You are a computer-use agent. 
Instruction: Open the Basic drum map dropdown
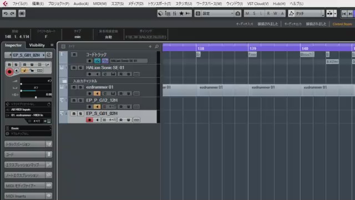point(28,128)
